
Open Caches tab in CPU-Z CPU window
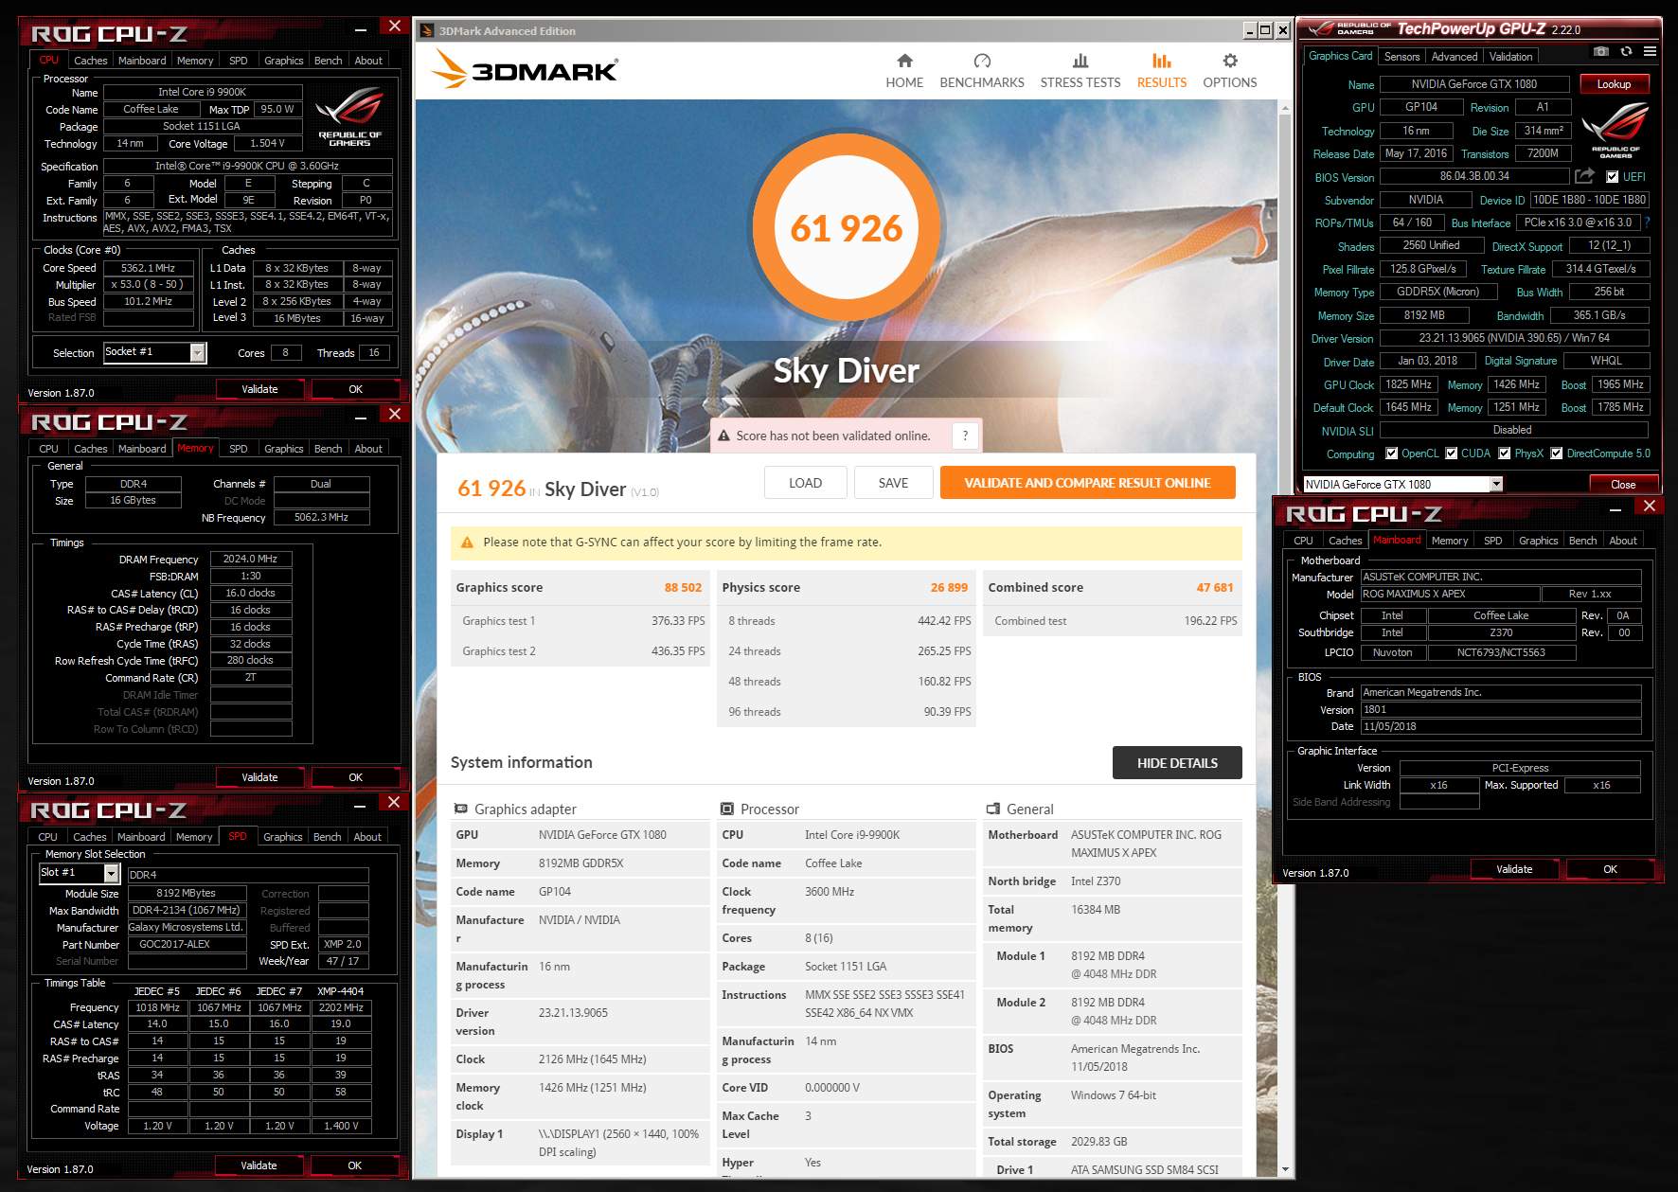tap(90, 61)
